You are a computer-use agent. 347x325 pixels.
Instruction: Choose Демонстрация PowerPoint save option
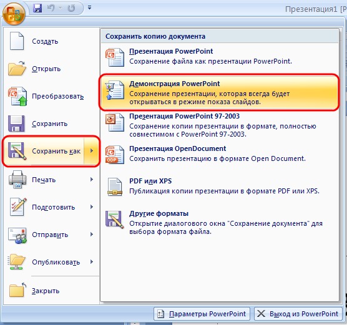[x=220, y=92]
